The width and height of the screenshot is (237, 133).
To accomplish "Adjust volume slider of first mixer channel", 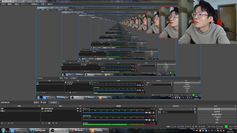I will (115, 113).
